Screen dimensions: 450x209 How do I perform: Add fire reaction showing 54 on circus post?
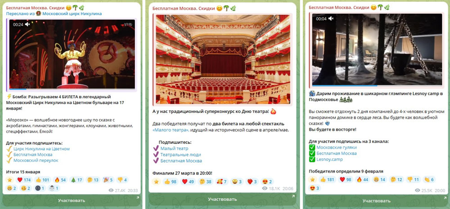click(x=60, y=180)
